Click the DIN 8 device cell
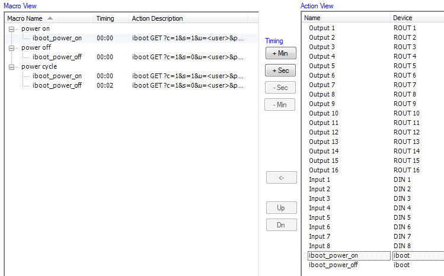 (x=402, y=246)
